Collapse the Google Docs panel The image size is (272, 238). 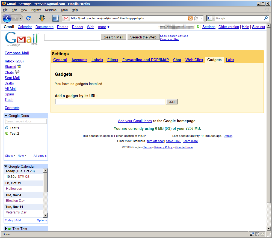click(6, 116)
